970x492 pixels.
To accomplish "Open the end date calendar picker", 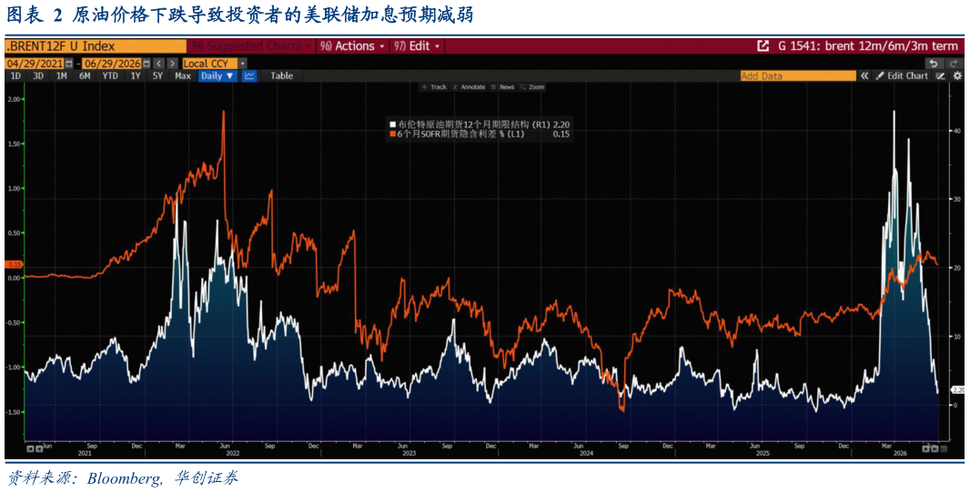I will 146,63.
